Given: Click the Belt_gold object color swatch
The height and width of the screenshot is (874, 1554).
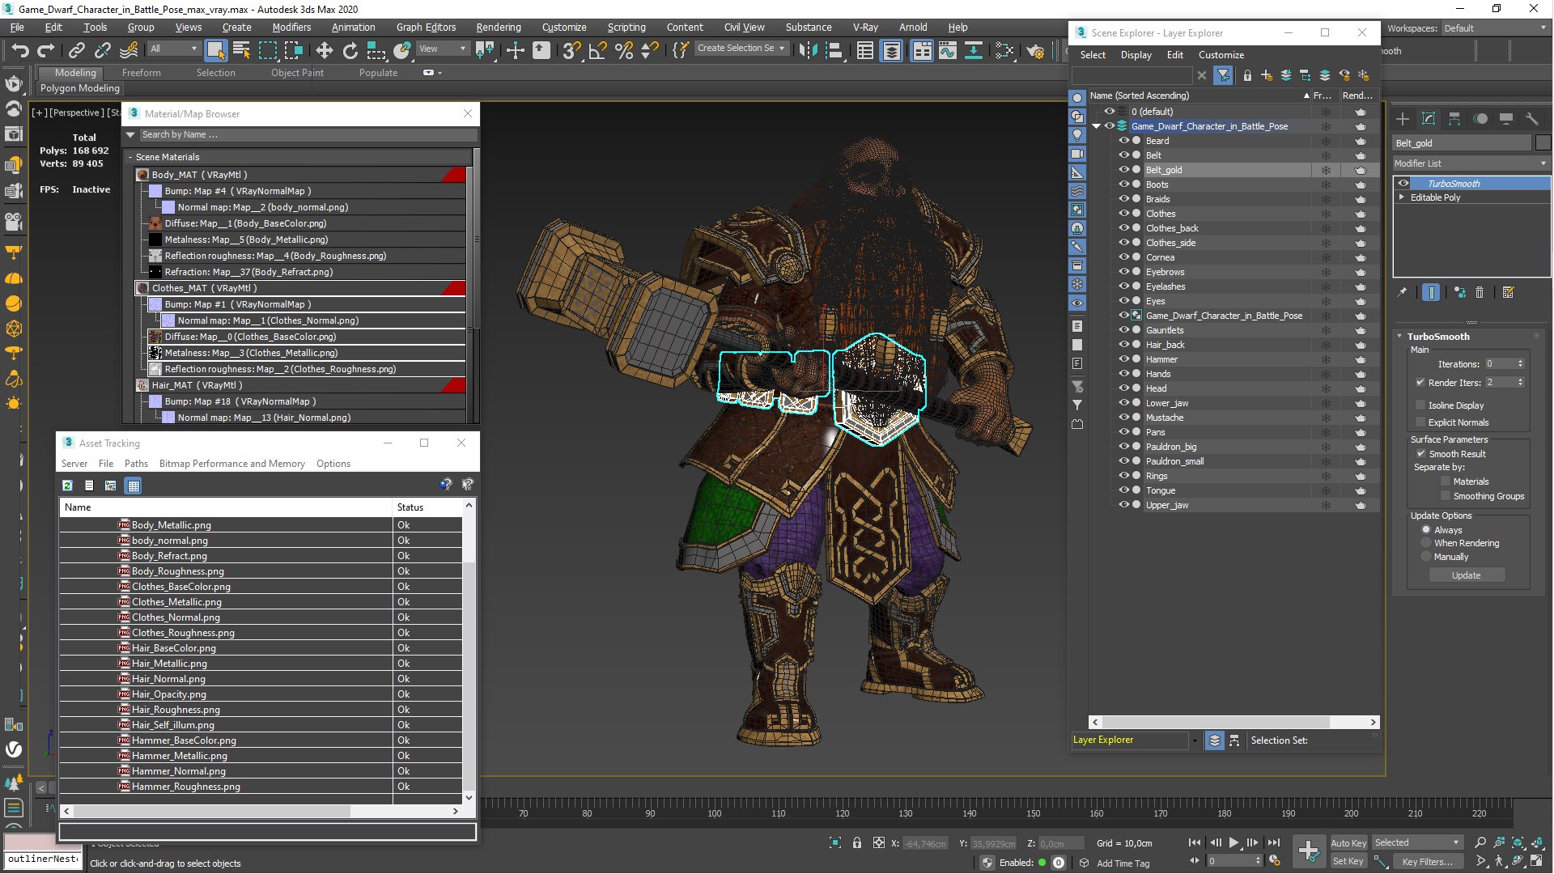Looking at the screenshot, I should (1543, 143).
